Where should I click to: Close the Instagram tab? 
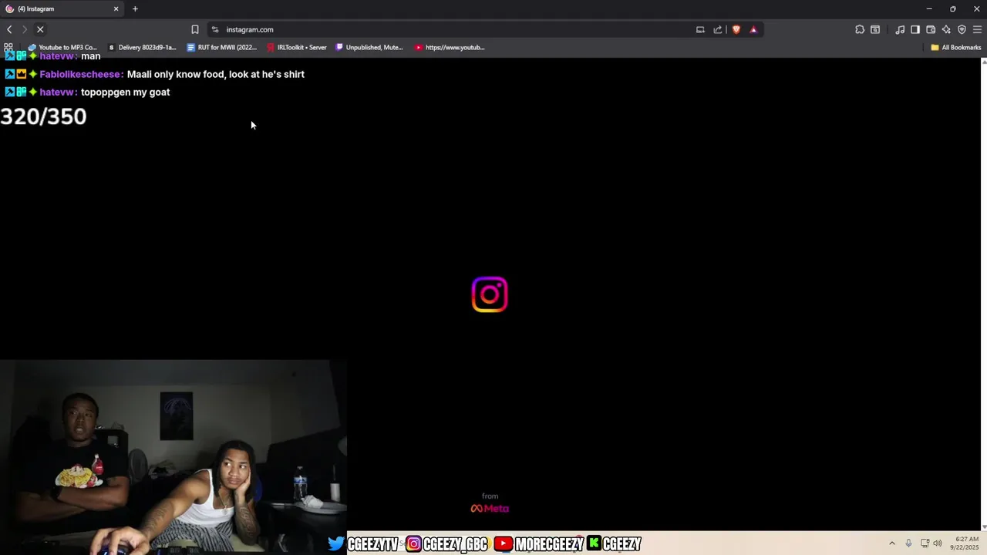point(116,9)
